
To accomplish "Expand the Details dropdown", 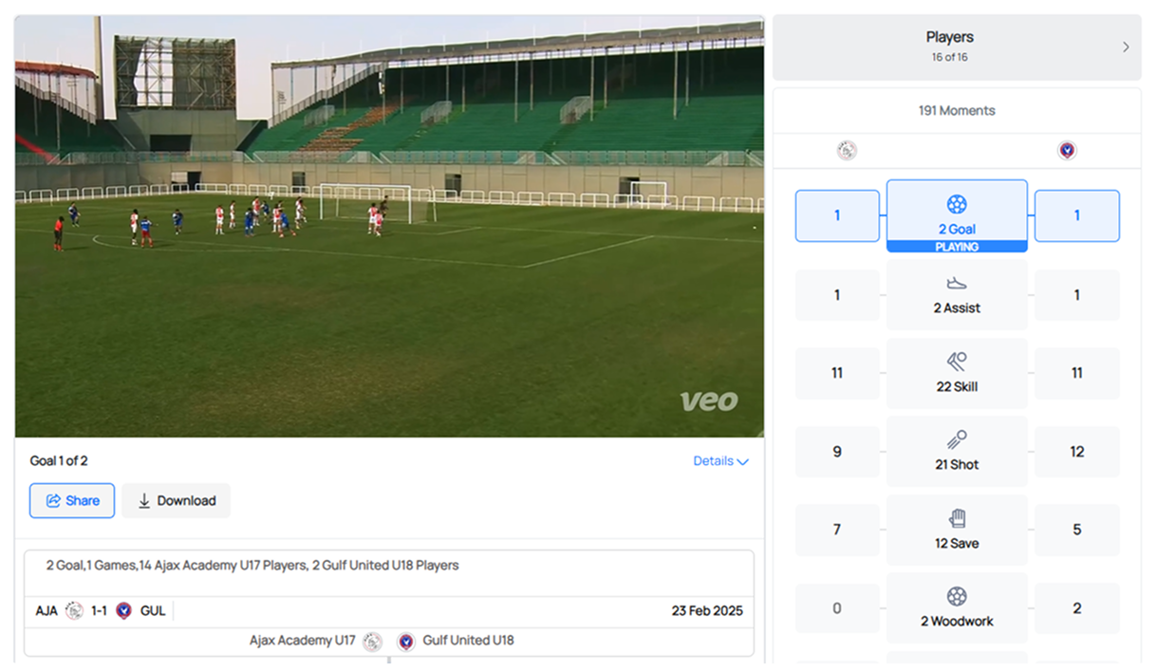I will (x=720, y=461).
